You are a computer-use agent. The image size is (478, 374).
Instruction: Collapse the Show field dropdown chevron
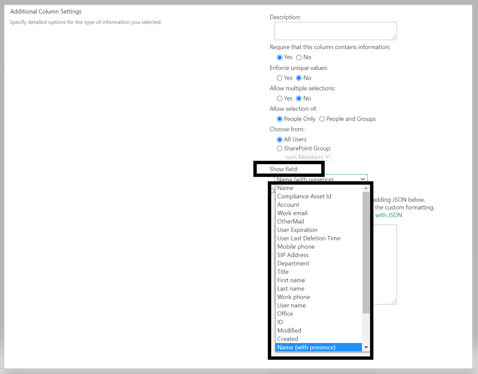pyautogui.click(x=363, y=179)
